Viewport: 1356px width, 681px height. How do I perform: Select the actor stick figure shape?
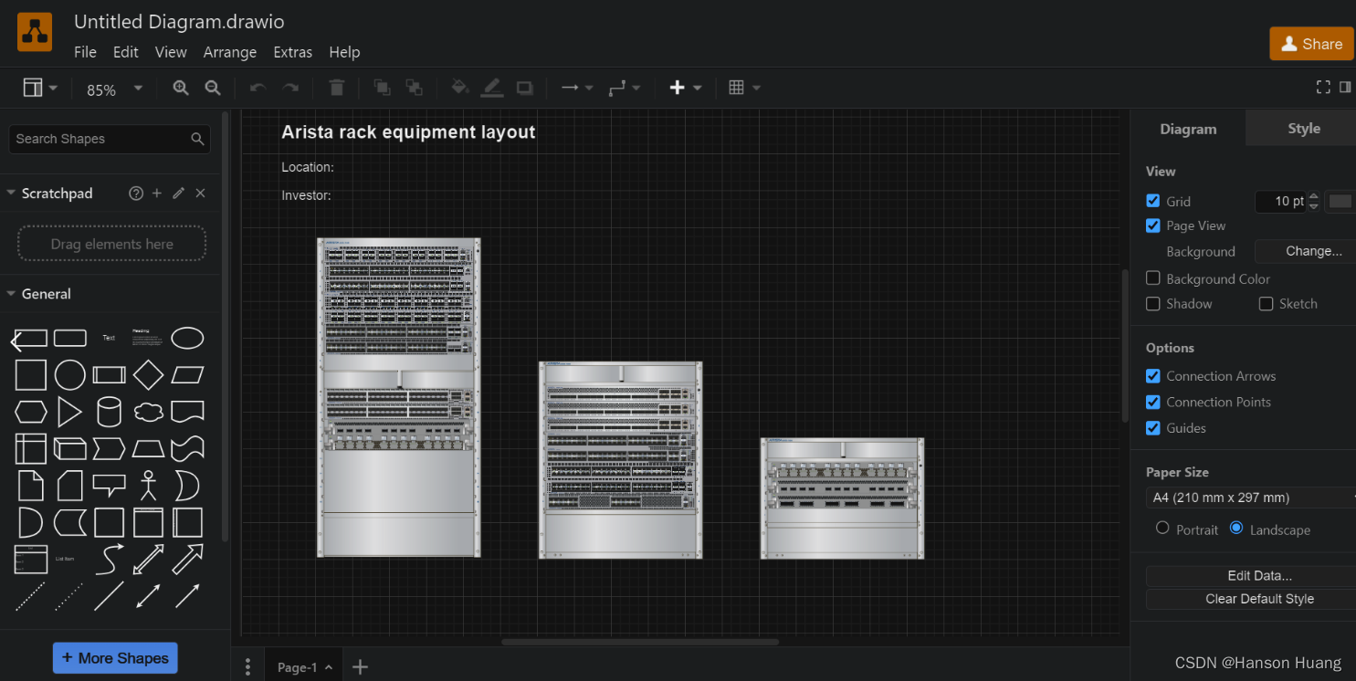tap(148, 486)
